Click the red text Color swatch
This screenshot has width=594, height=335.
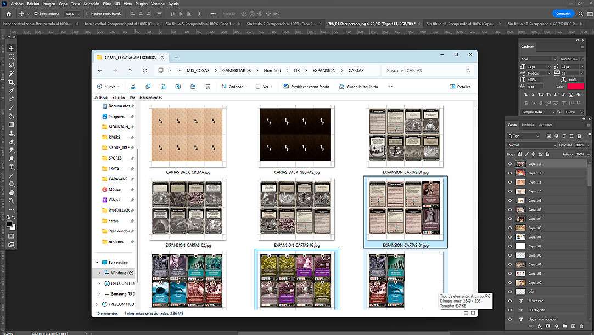pyautogui.click(x=575, y=87)
